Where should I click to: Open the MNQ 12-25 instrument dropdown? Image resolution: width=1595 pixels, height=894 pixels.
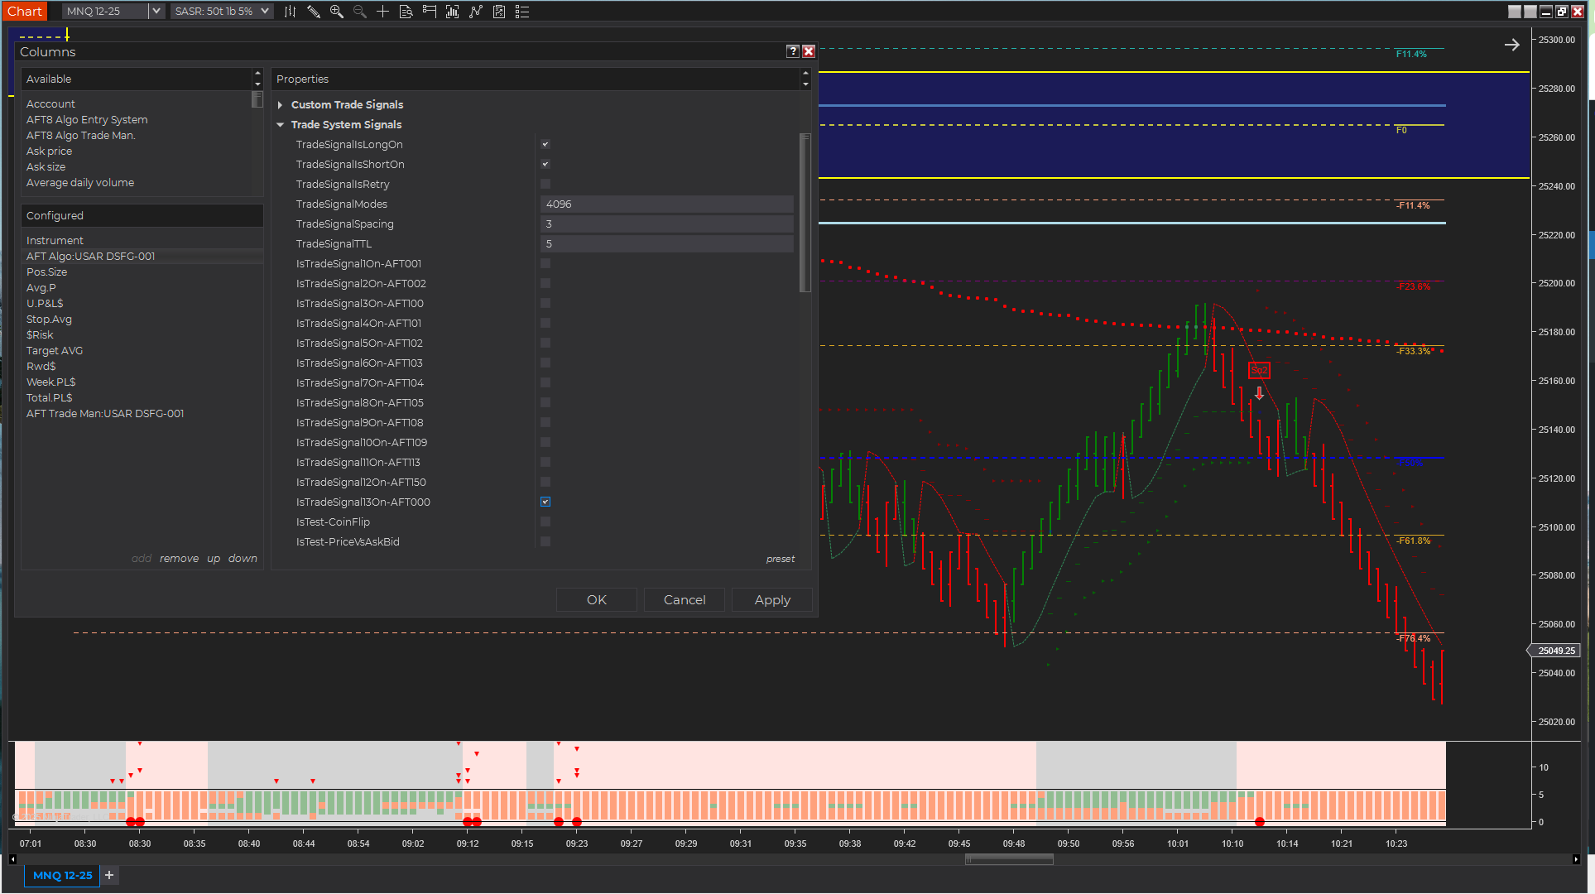(156, 11)
